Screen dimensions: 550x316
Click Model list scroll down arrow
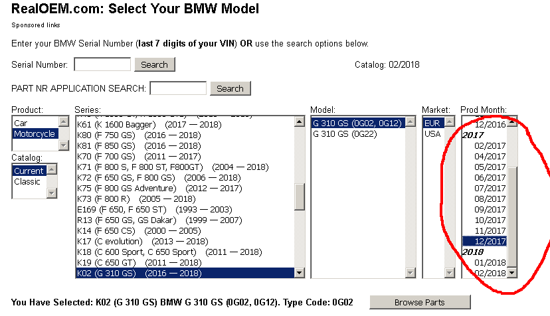(411, 272)
